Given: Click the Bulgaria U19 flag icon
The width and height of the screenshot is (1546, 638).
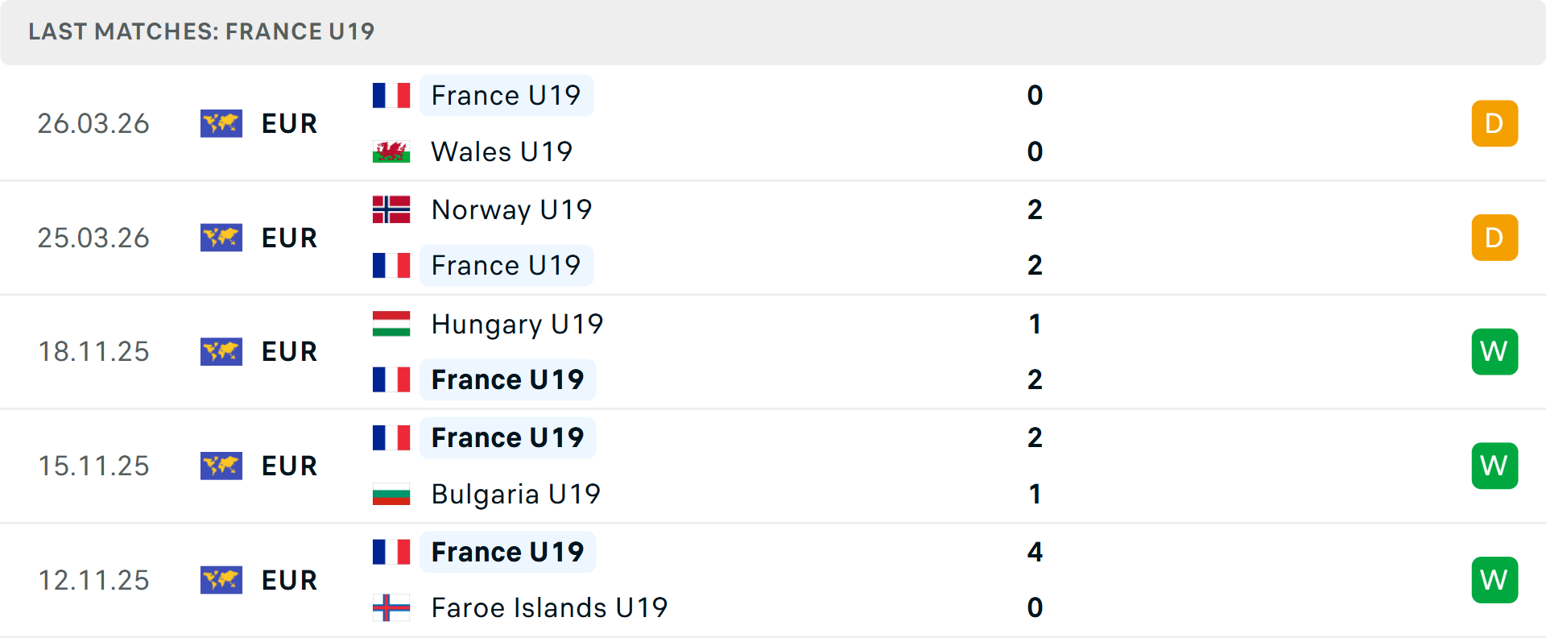Looking at the screenshot, I should coord(391,494).
